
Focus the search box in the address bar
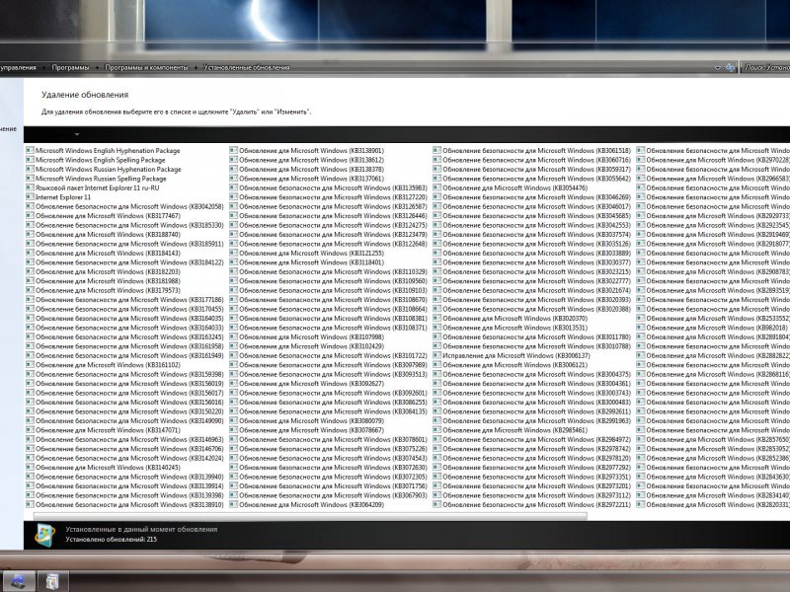[766, 67]
